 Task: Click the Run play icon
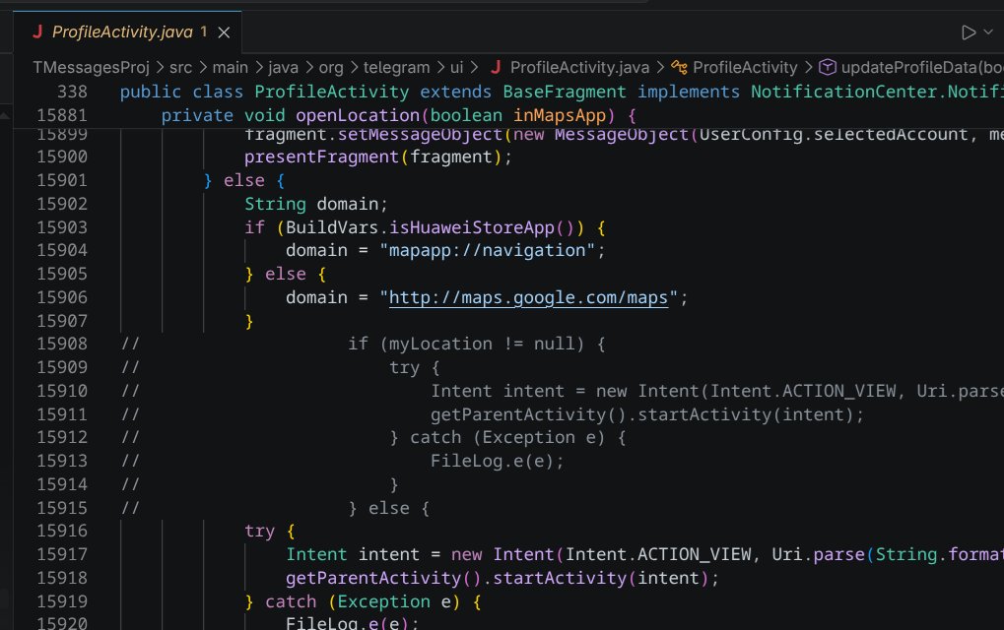tap(968, 32)
